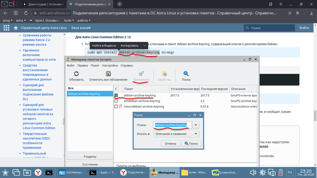Screen dimensions: 317x178
Task: Click Войти login link
Action: click(304, 28)
